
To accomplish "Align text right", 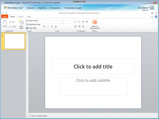I will [x=83, y=26].
